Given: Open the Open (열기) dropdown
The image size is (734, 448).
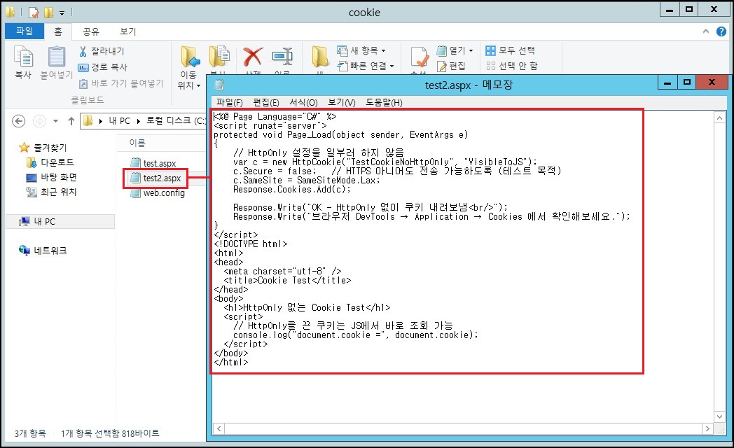Looking at the screenshot, I should pyautogui.click(x=455, y=50).
